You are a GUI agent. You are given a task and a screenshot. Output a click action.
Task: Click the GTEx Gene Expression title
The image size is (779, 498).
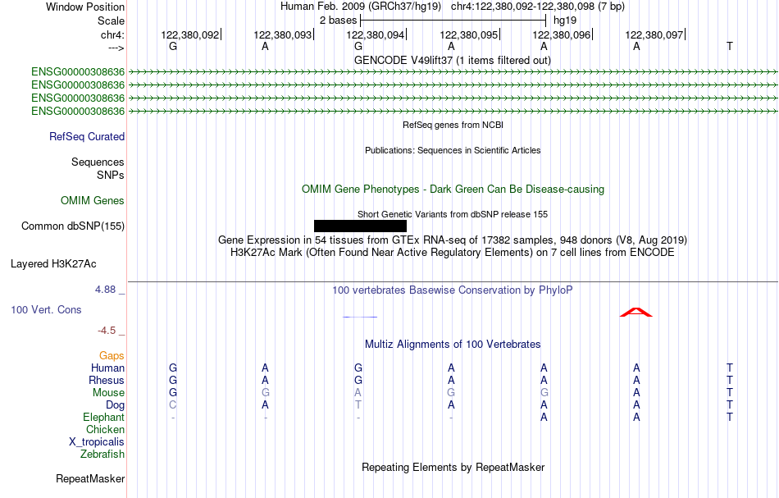coord(453,240)
